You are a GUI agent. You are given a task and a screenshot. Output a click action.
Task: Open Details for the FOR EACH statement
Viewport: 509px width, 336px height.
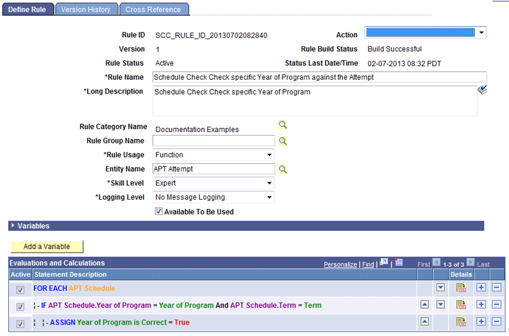click(x=461, y=288)
